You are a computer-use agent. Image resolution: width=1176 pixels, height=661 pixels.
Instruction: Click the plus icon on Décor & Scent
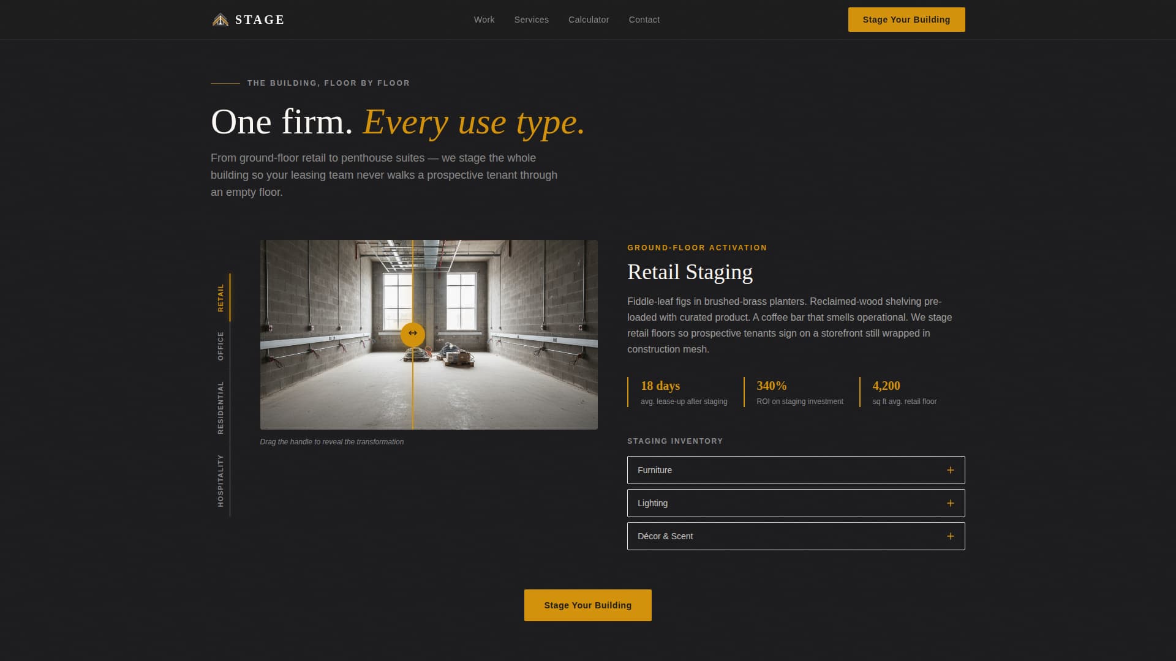(950, 536)
